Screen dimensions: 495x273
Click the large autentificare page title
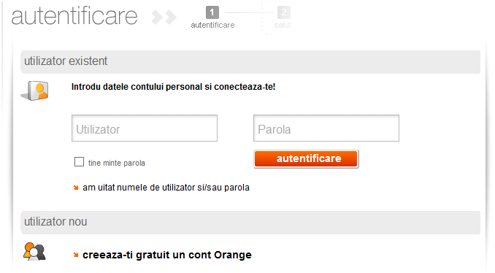point(74,16)
